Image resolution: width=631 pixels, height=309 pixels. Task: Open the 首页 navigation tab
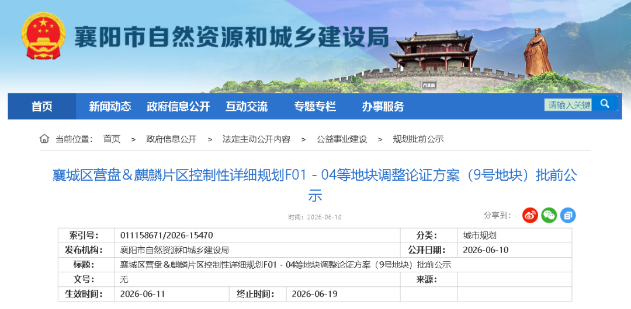coord(42,107)
